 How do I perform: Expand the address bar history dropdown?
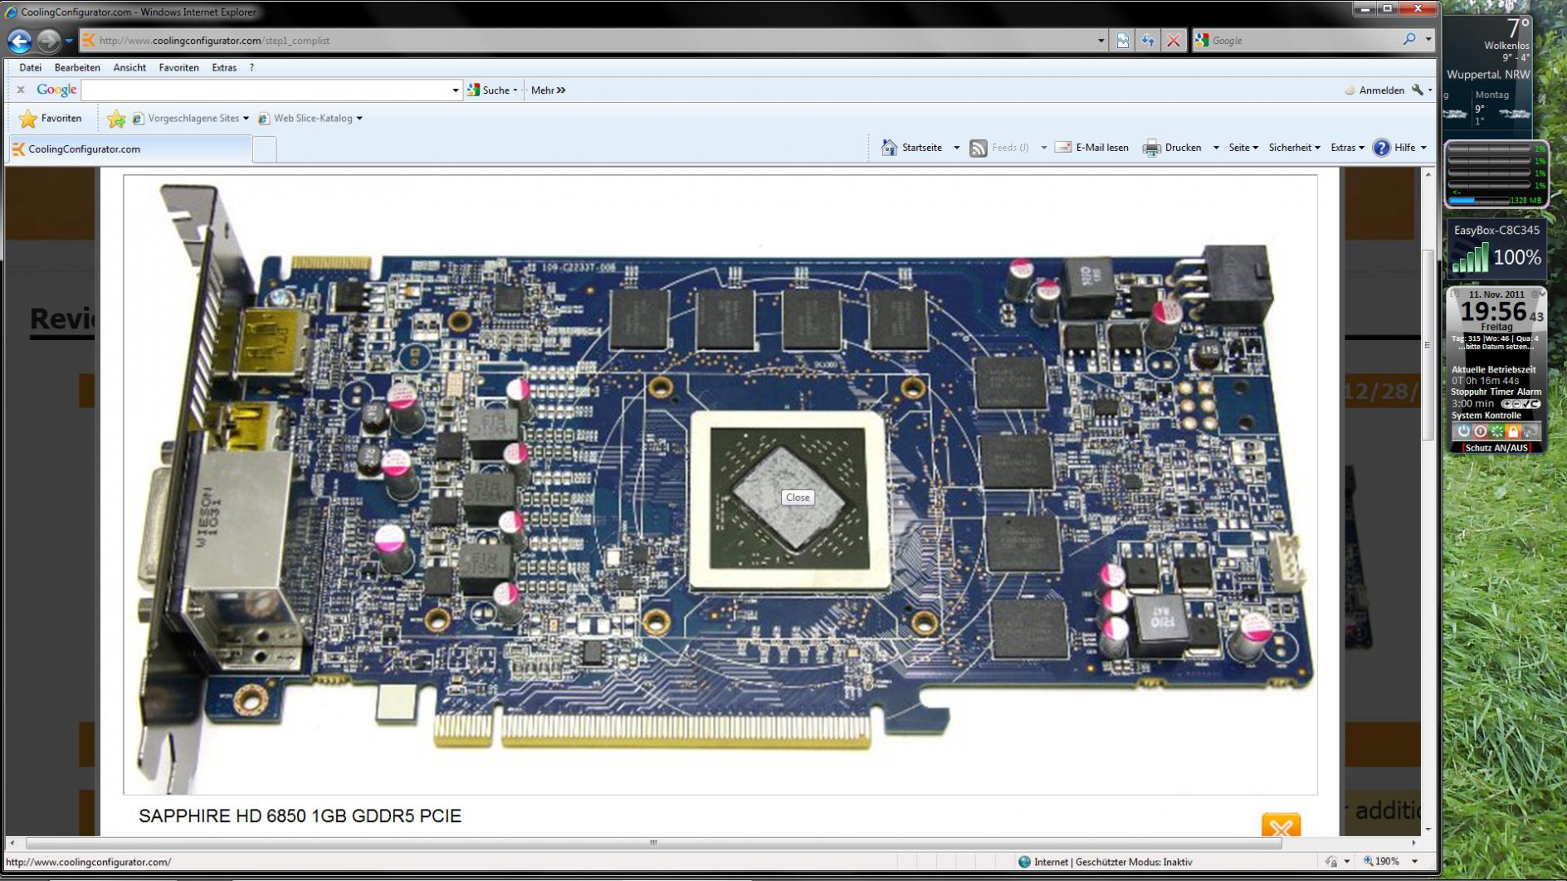point(1101,40)
